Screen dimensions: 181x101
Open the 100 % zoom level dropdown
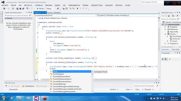[40, 80]
